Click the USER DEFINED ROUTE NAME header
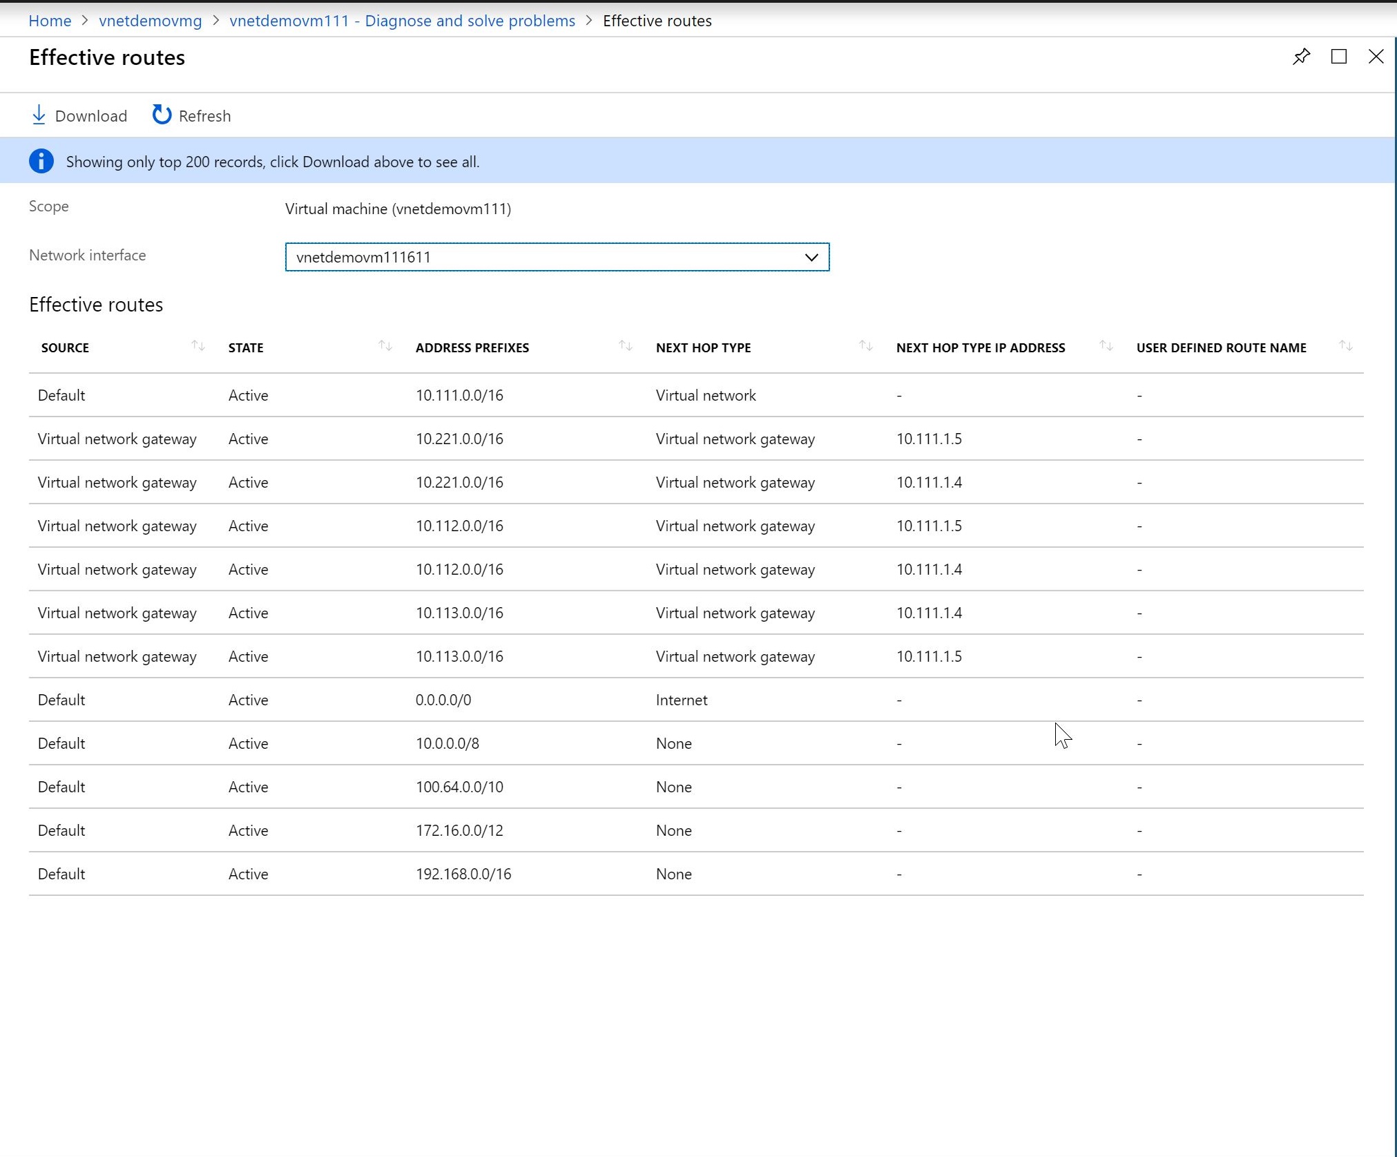This screenshot has width=1397, height=1157. (x=1221, y=347)
